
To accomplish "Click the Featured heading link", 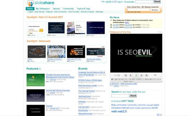I will click(34, 69).
